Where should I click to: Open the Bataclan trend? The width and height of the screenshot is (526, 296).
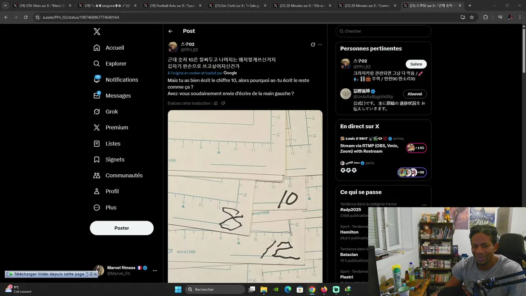click(349, 255)
